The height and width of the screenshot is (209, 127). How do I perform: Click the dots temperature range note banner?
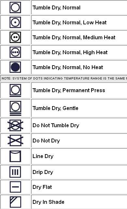point(64,79)
